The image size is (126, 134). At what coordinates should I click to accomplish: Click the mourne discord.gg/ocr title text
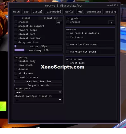(x=64, y=6)
